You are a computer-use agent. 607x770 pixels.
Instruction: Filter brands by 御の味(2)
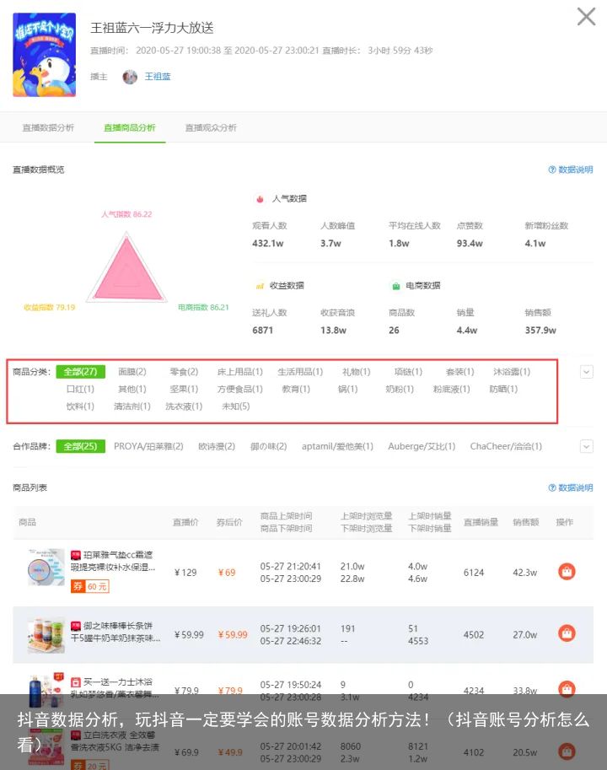268,446
